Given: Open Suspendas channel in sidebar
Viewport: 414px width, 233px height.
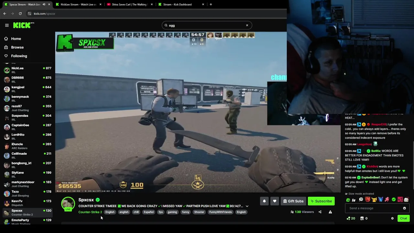Looking at the screenshot, I should (x=27, y=117).
